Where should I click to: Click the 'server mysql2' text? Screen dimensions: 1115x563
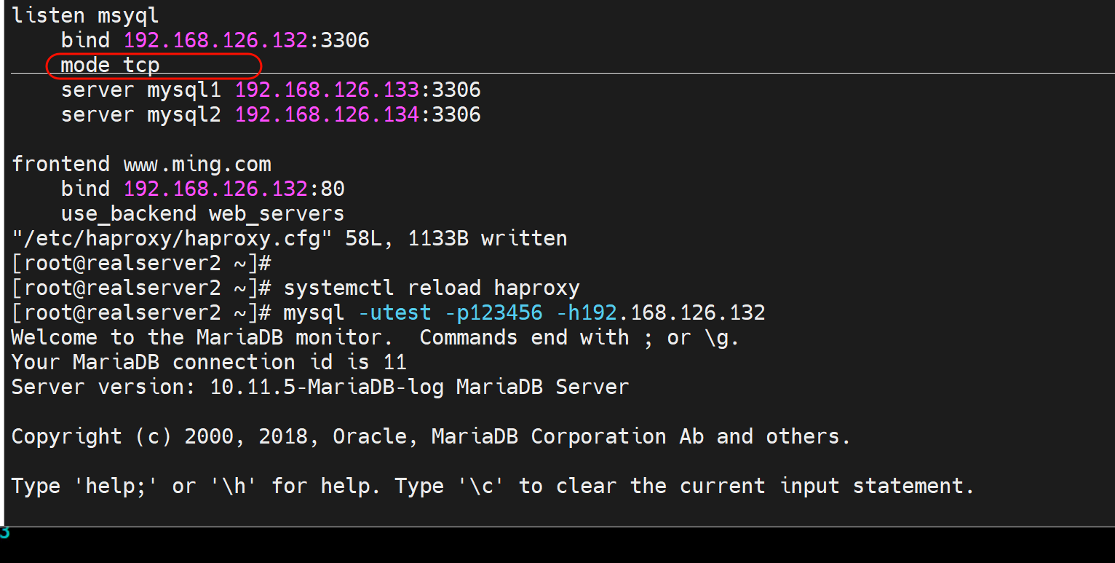tap(140, 115)
